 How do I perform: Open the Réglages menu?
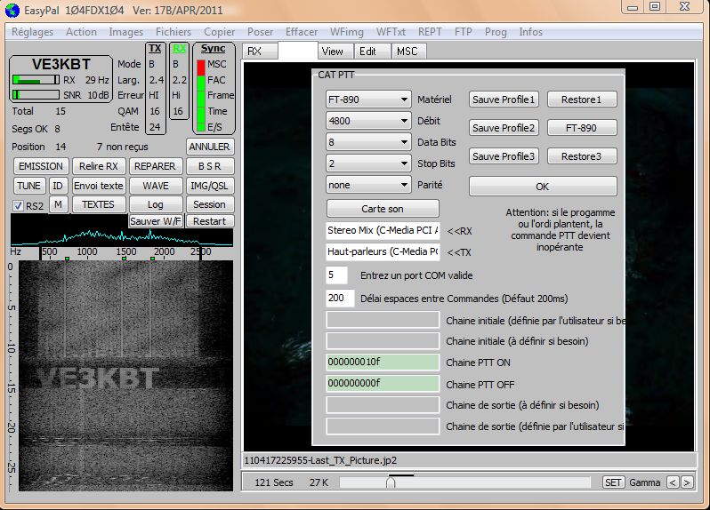click(x=32, y=32)
